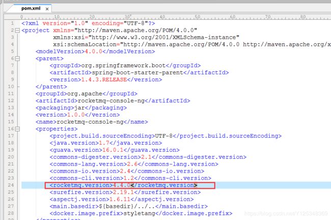This screenshot has height=220, width=331.
Task: Click the ruler at column 40
Action: pos(164,17)
